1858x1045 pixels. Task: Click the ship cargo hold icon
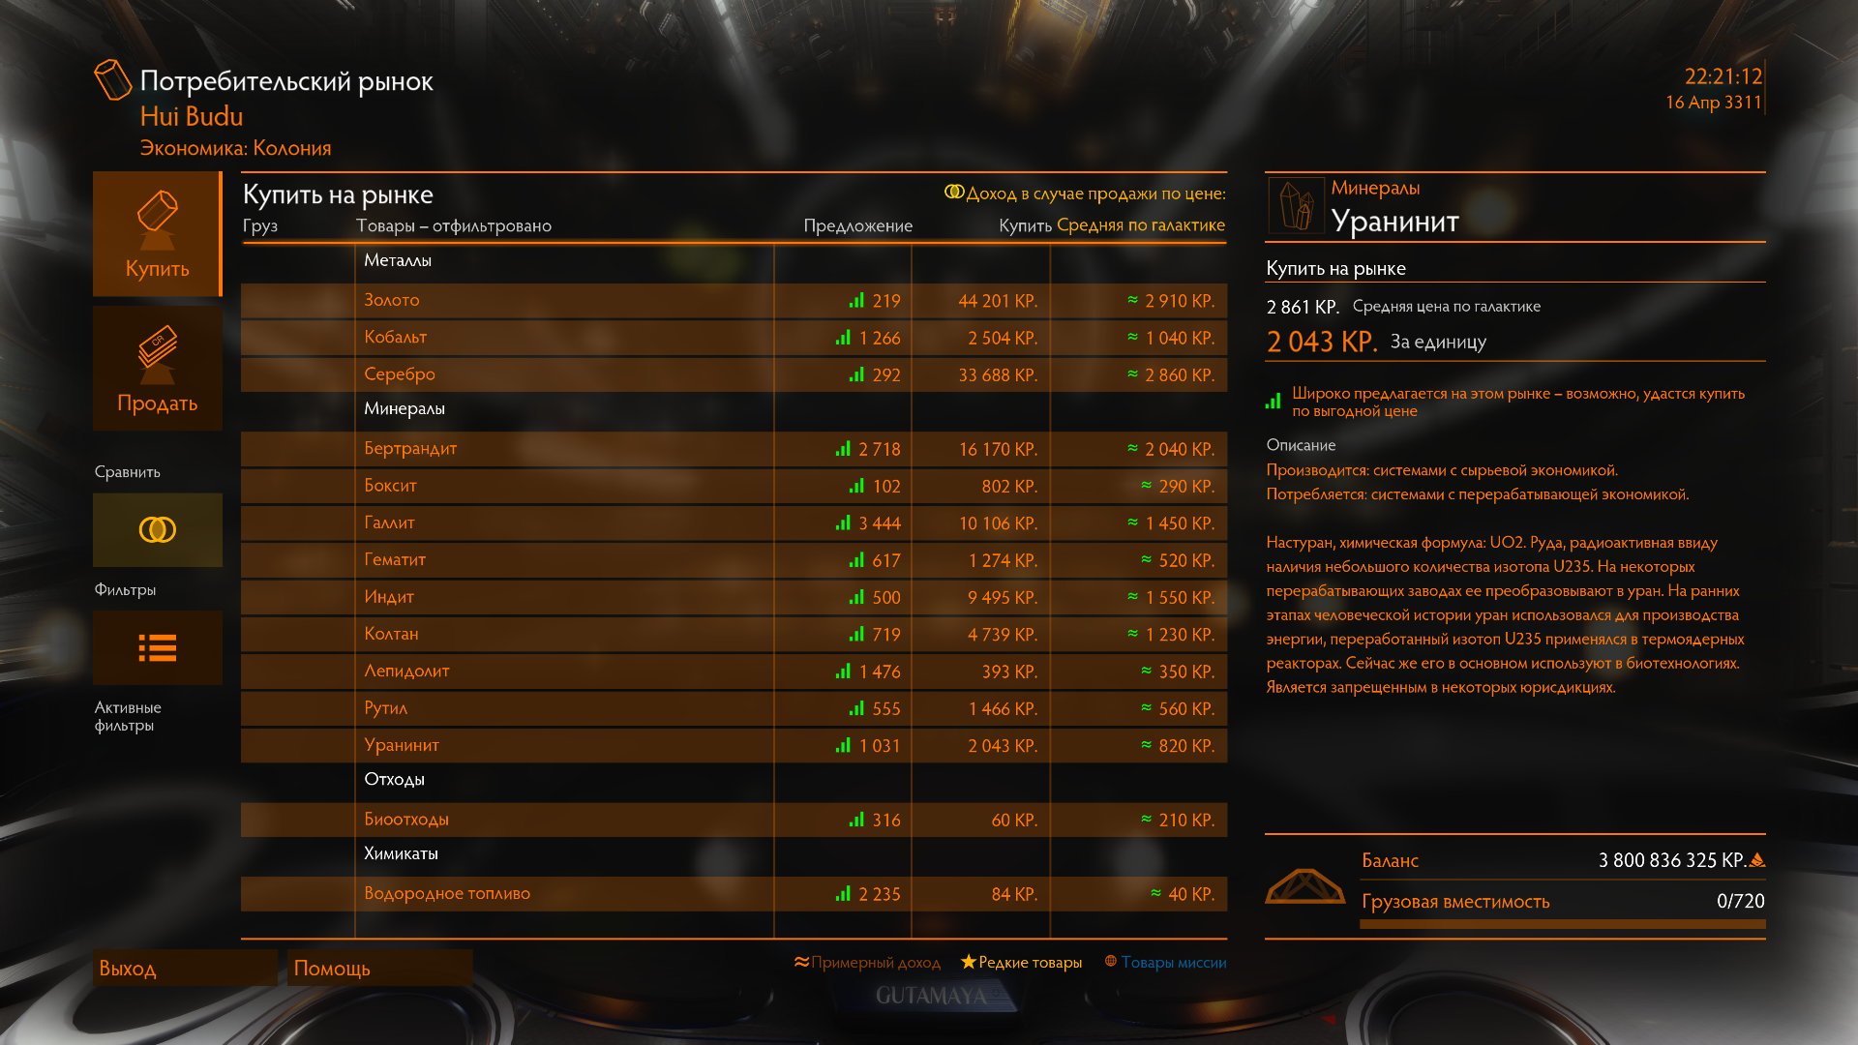click(x=1304, y=885)
